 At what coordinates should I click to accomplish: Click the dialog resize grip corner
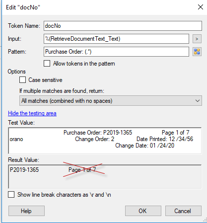[205, 221]
